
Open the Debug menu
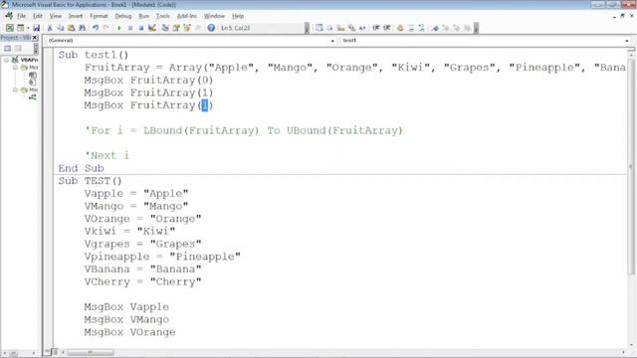[x=123, y=16]
